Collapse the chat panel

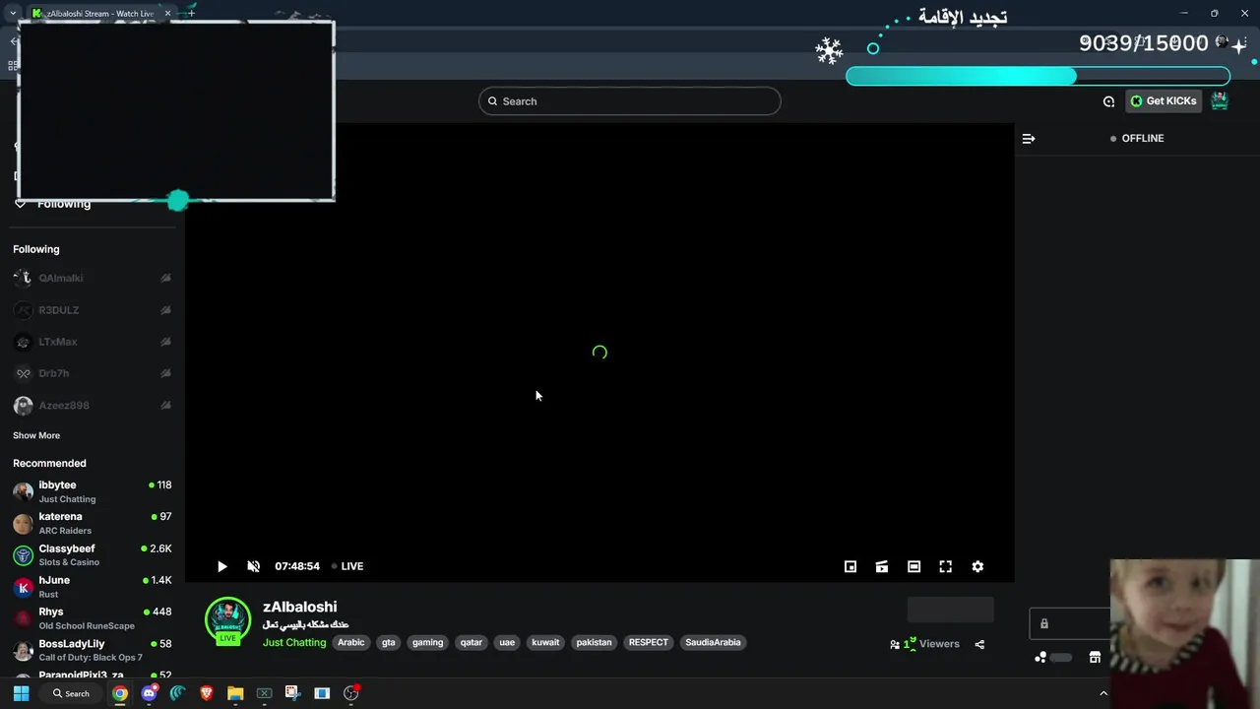pos(1029,139)
